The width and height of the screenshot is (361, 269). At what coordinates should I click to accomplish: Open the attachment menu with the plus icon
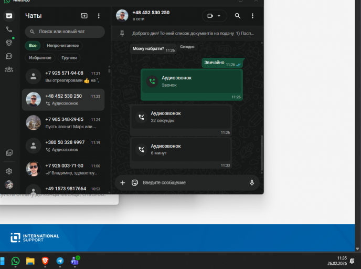[x=123, y=183]
